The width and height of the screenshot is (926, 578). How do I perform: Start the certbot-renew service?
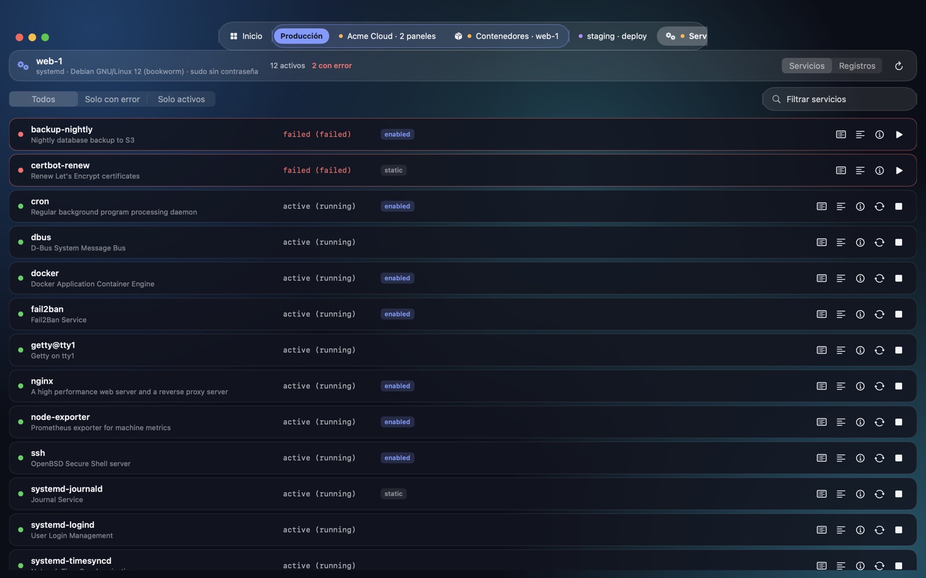tap(899, 171)
